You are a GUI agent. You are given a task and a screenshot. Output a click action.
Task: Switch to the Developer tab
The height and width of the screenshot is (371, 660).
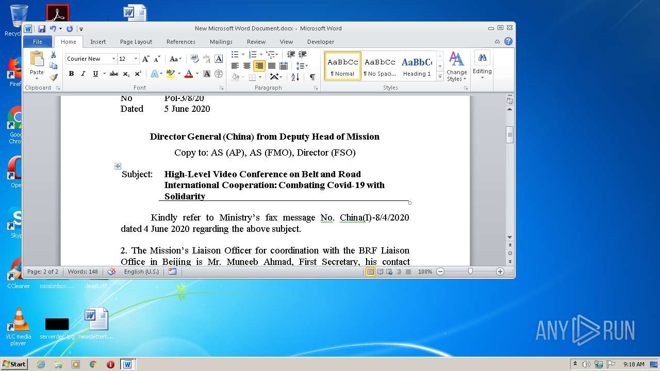(x=321, y=42)
